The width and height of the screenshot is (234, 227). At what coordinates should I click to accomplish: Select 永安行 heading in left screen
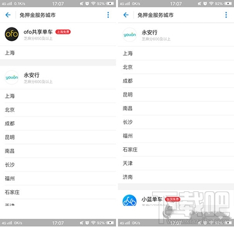32,75
